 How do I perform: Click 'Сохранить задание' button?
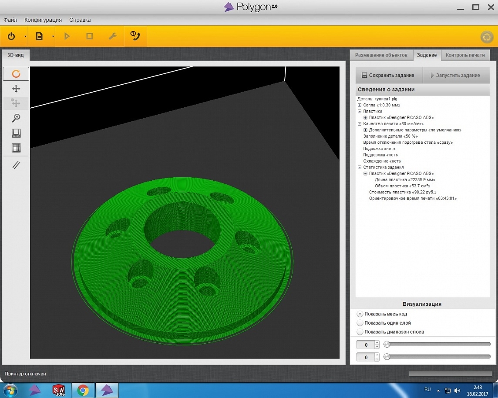[388, 75]
